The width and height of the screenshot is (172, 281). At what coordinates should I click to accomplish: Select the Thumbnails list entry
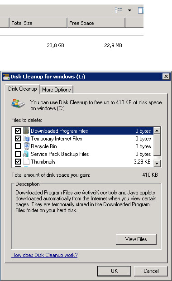(83, 161)
